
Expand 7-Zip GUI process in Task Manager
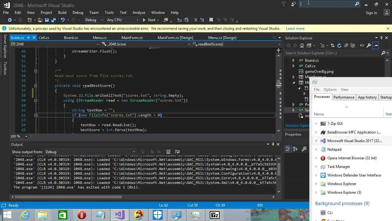click(316, 124)
